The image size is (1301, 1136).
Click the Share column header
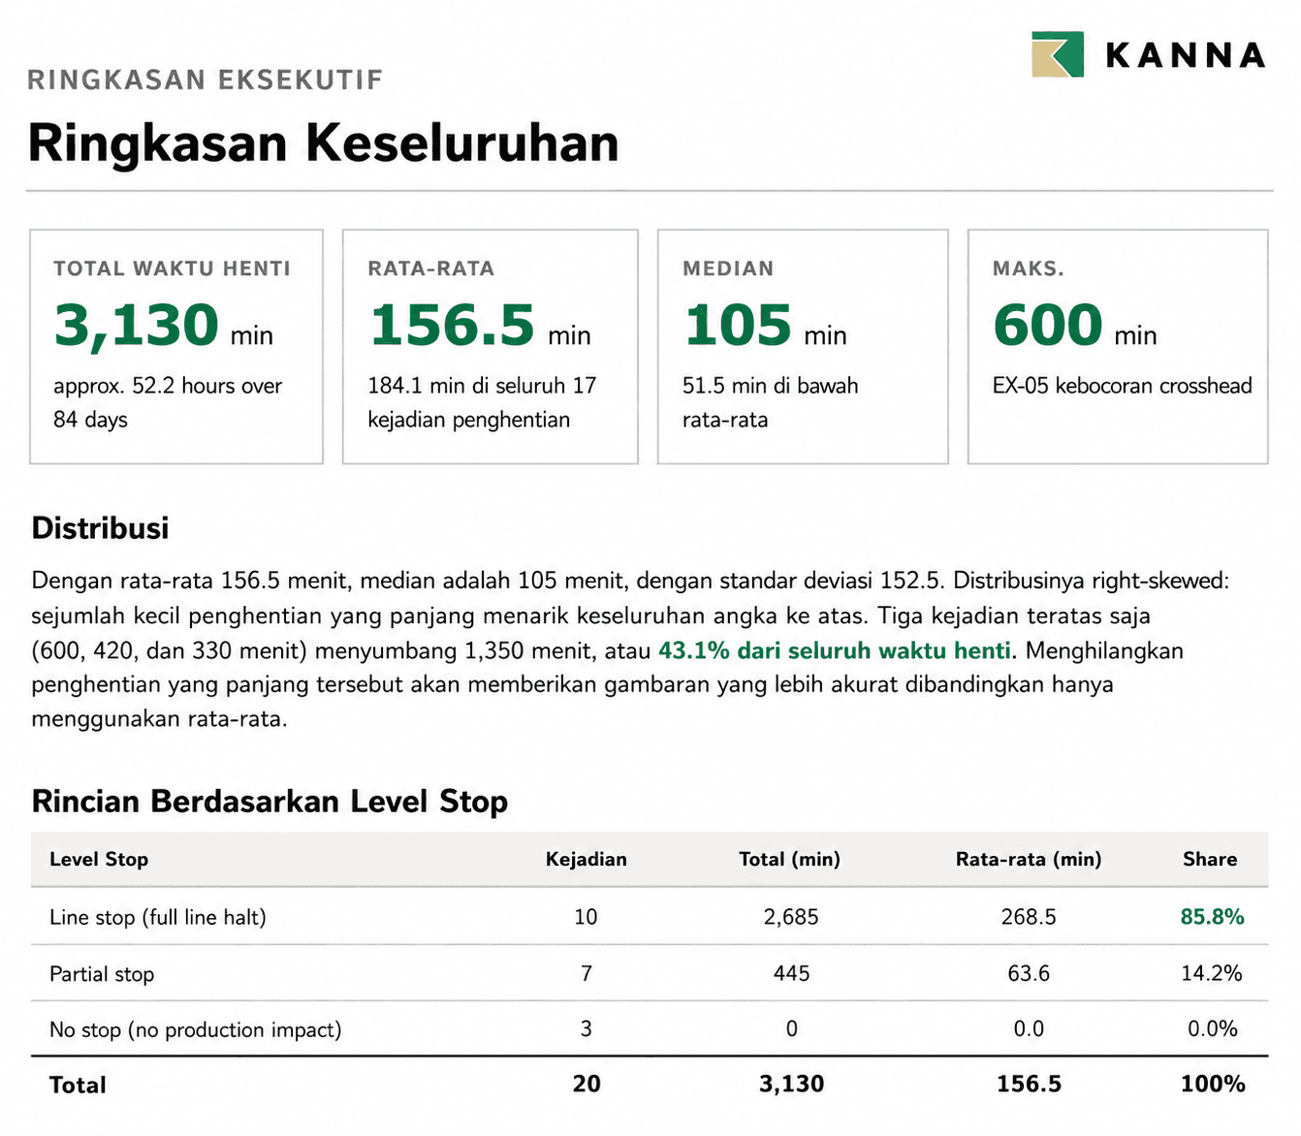tap(1210, 859)
